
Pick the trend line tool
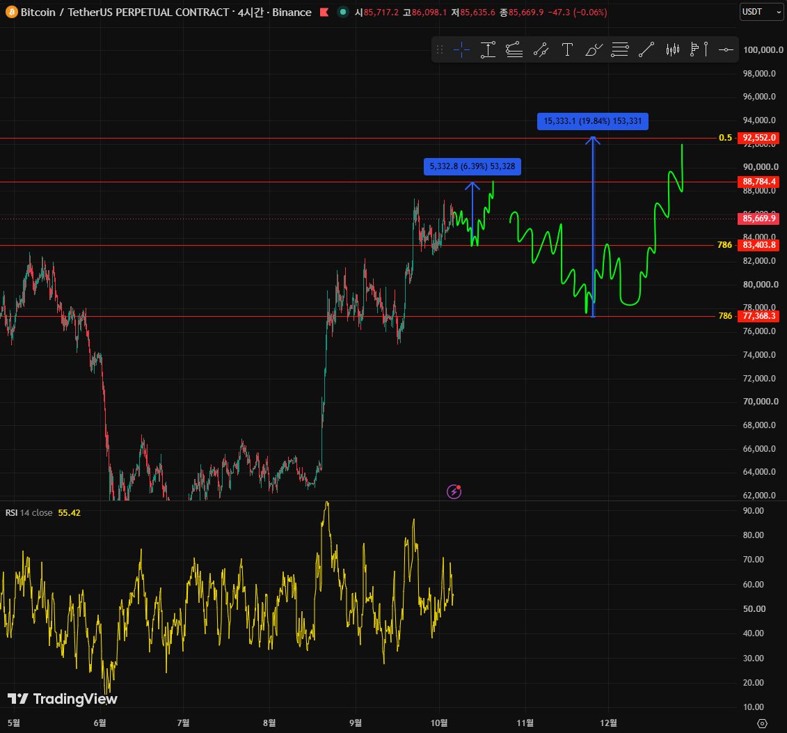[x=646, y=49]
